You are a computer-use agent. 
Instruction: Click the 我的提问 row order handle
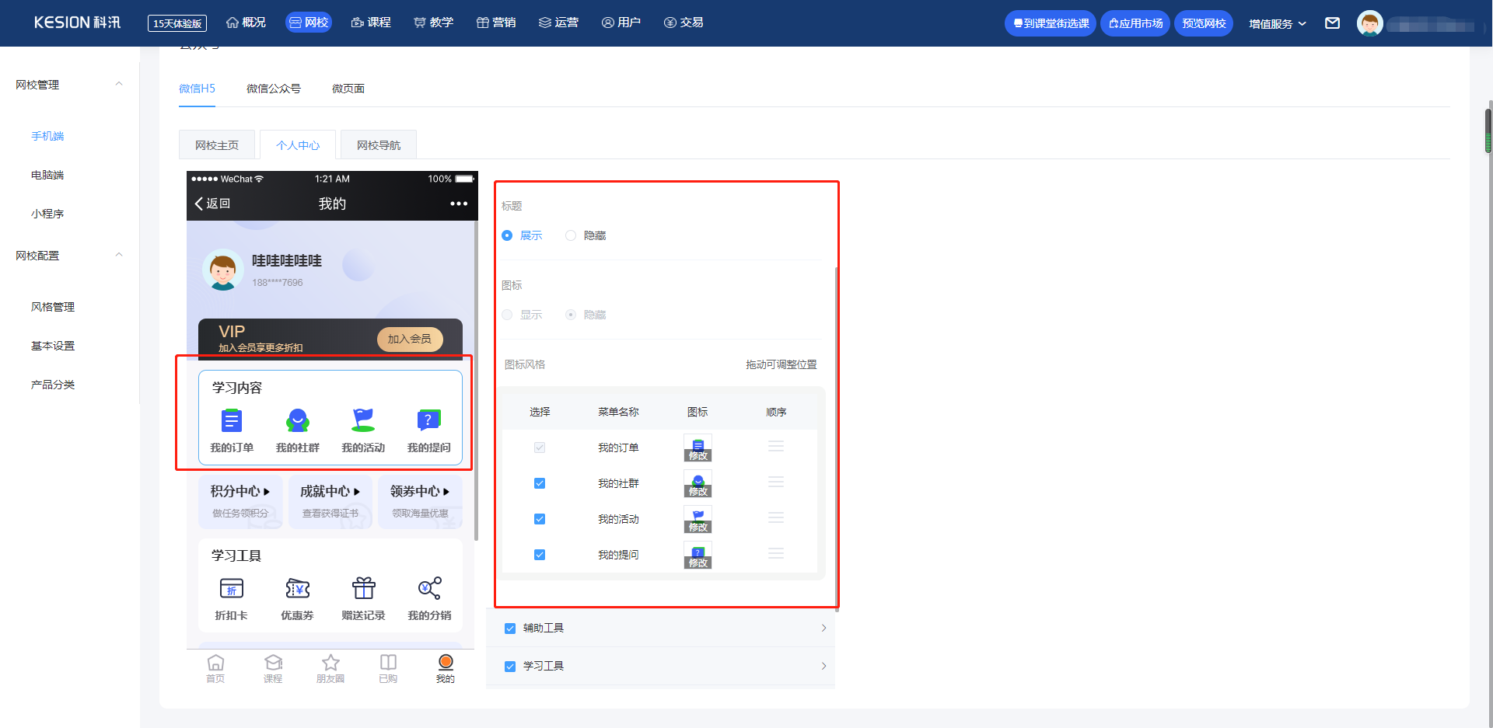tap(776, 554)
